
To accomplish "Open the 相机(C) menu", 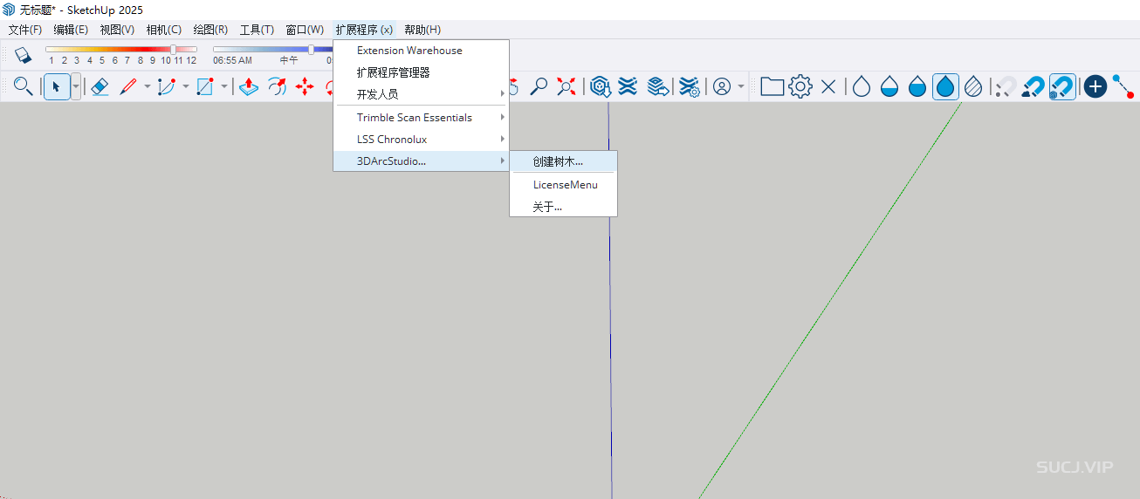I will [164, 30].
